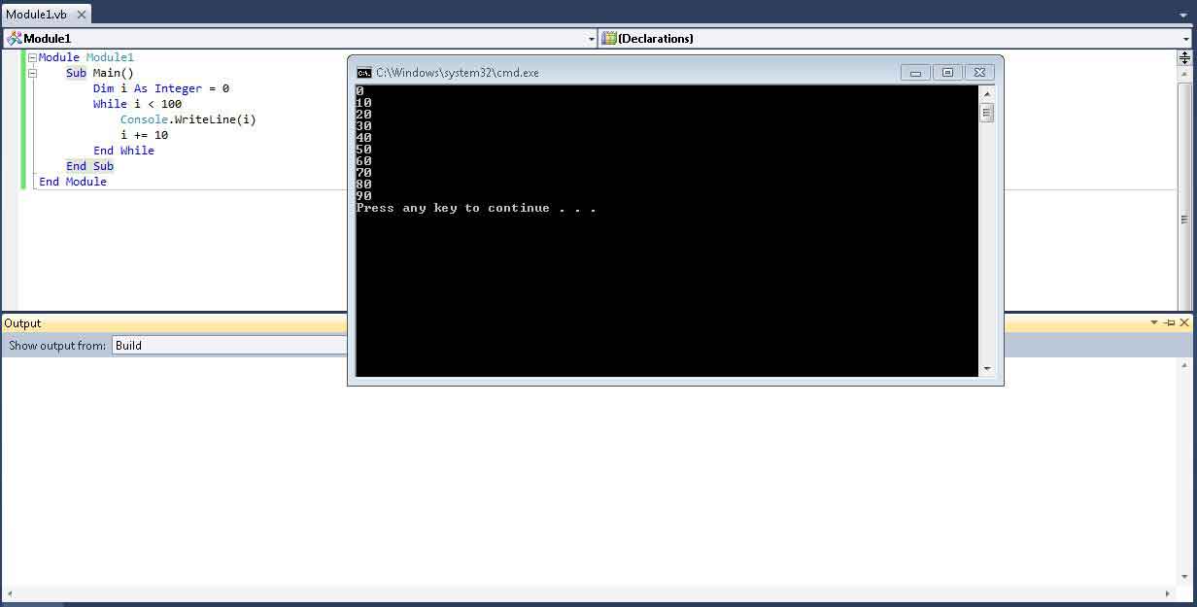Open the 'Show output from' Build combo box
Viewport: 1197px width, 607px height.
[229, 346]
